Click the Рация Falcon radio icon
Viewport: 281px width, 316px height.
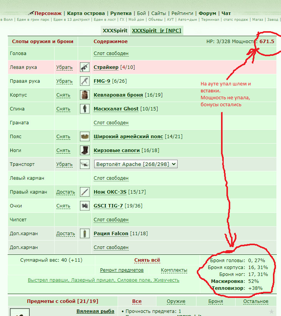pyautogui.click(x=85, y=233)
